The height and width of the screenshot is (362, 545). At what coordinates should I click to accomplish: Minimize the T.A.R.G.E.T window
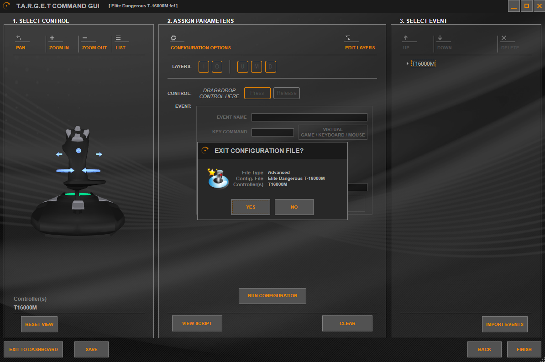click(x=514, y=6)
